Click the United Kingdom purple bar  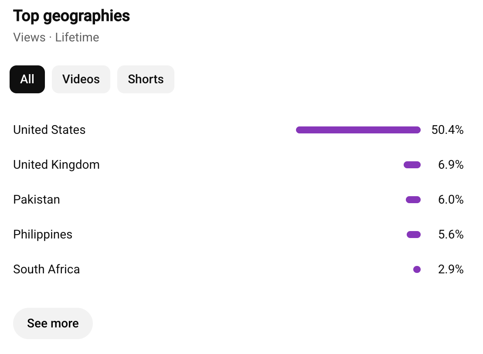click(x=412, y=165)
